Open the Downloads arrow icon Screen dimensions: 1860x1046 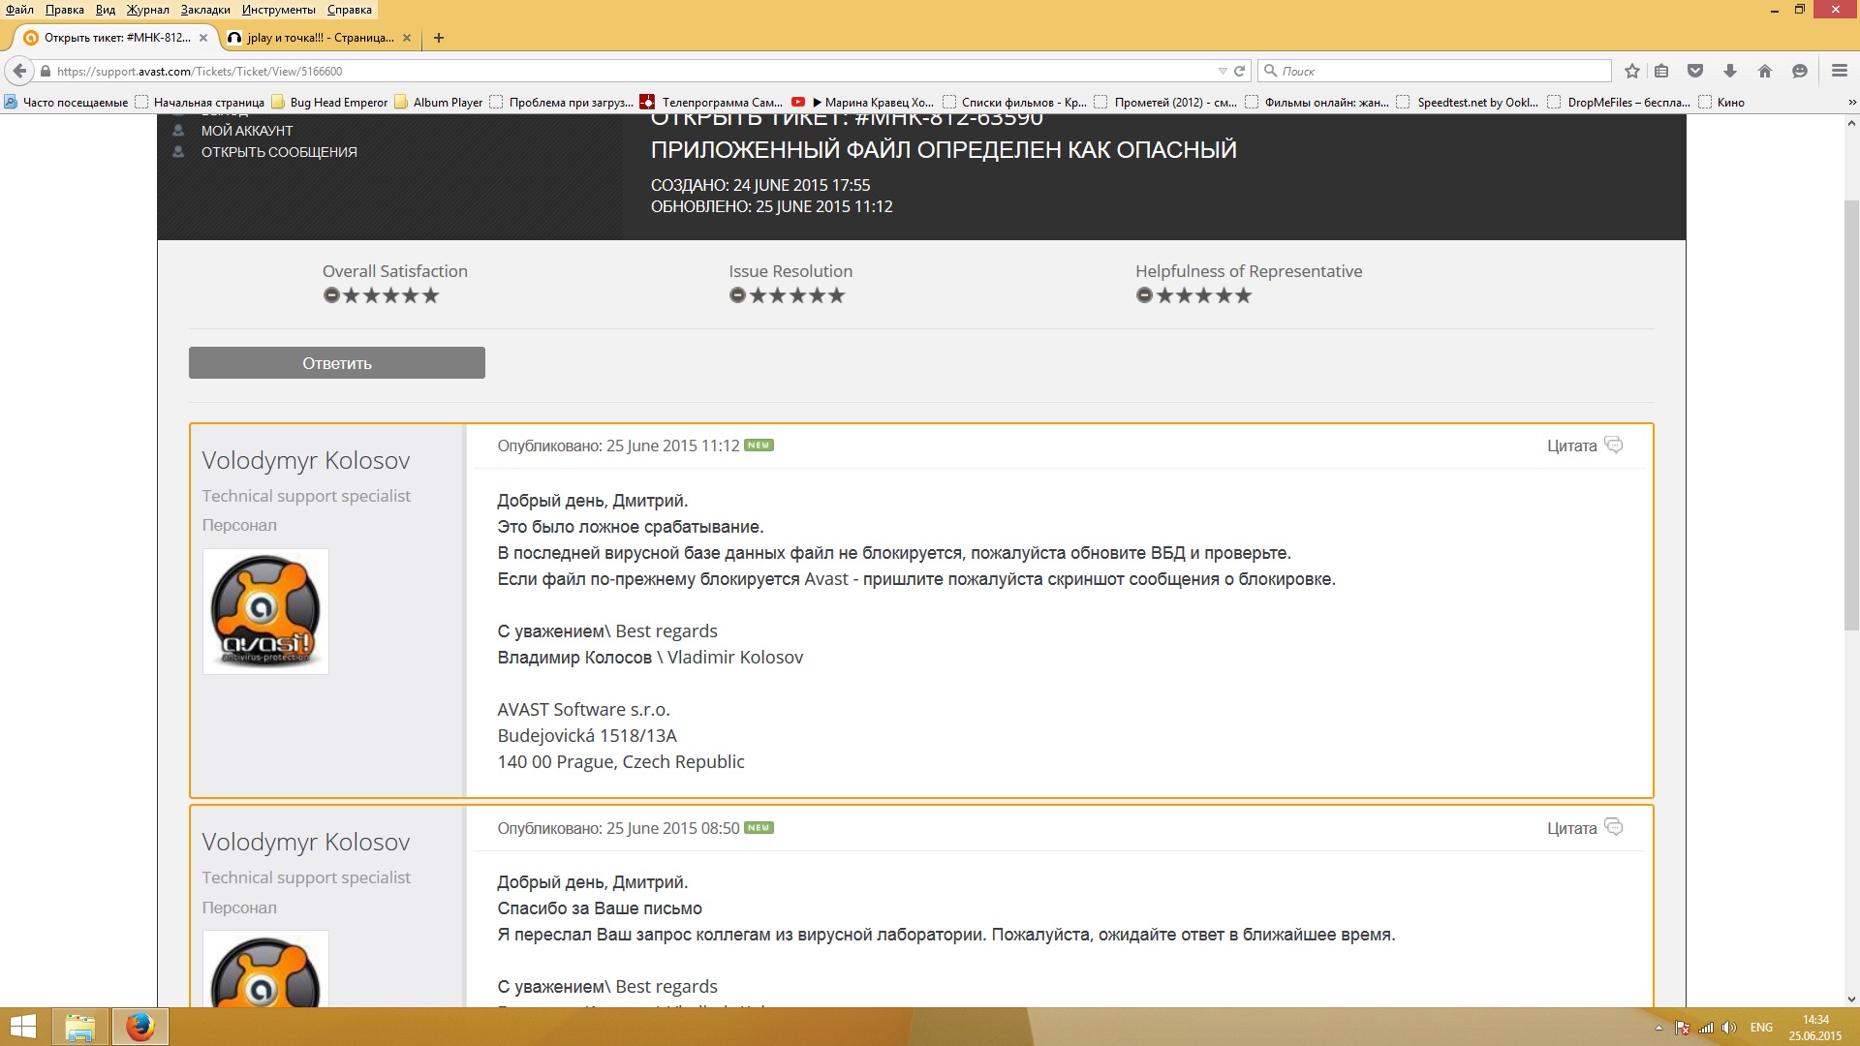coord(1730,71)
